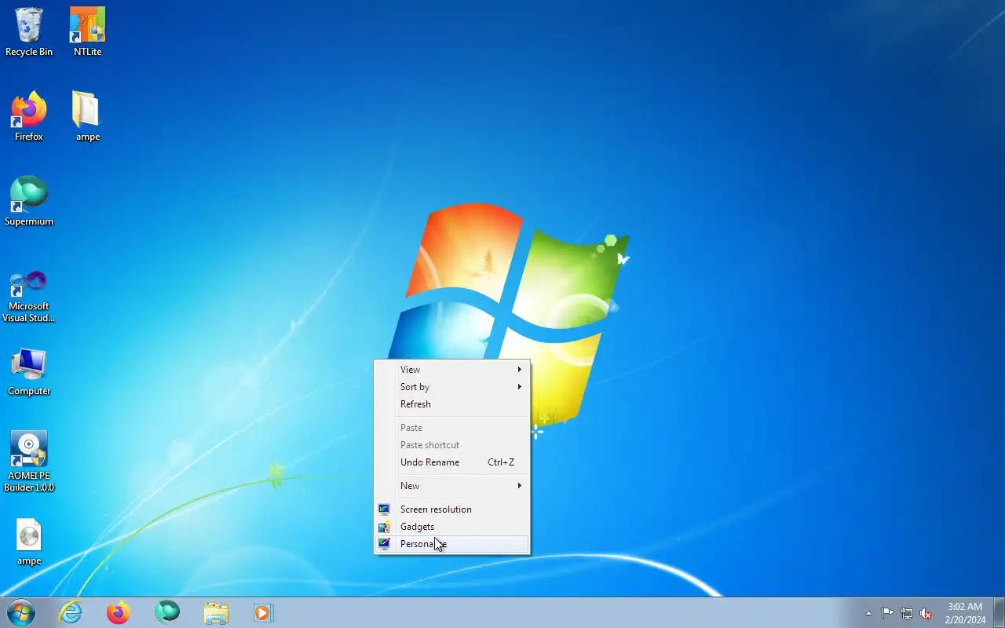Open Windows Media Player from taskbar
This screenshot has width=1005, height=628.
coord(264,612)
